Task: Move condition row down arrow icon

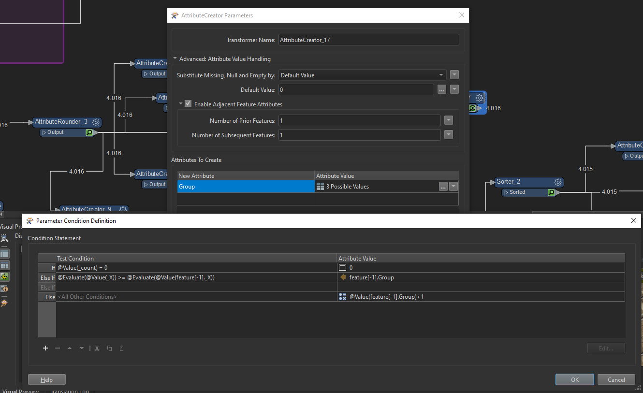Action: tap(82, 348)
